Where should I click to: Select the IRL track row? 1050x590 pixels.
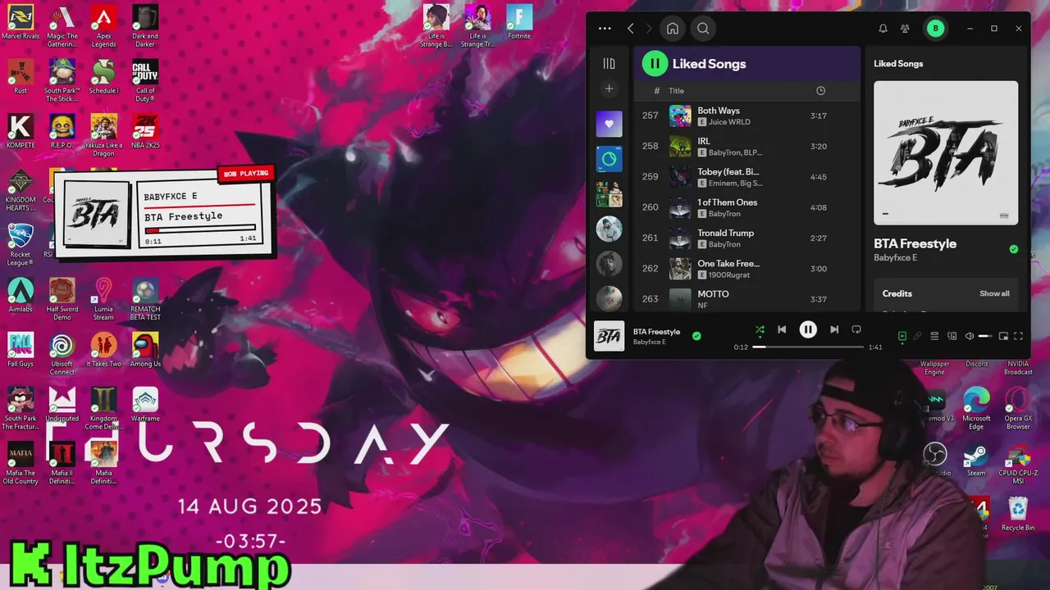click(x=747, y=146)
